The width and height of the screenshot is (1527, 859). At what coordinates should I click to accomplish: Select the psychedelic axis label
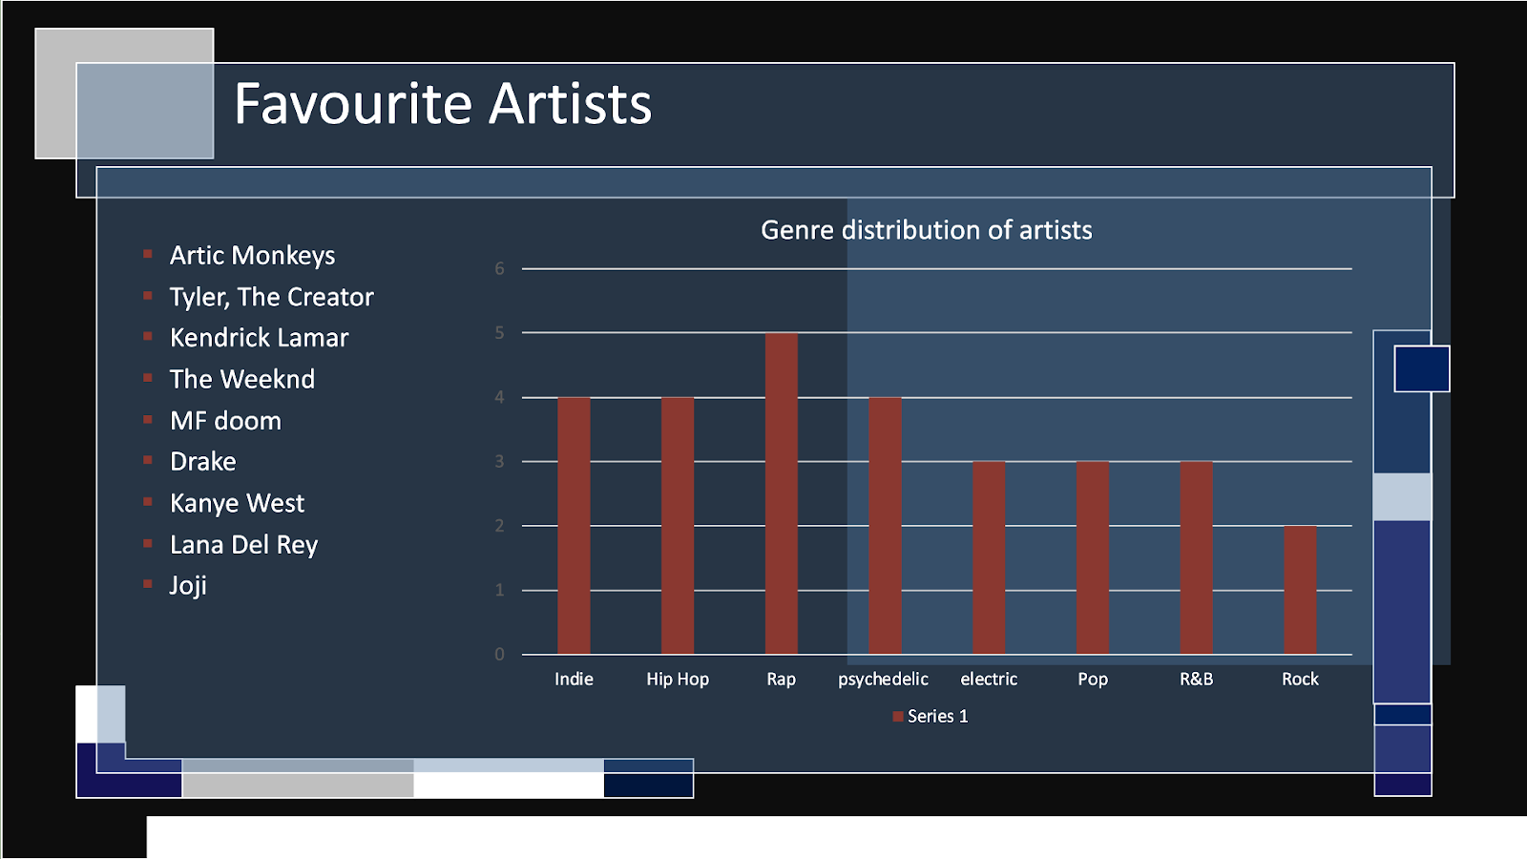(883, 680)
